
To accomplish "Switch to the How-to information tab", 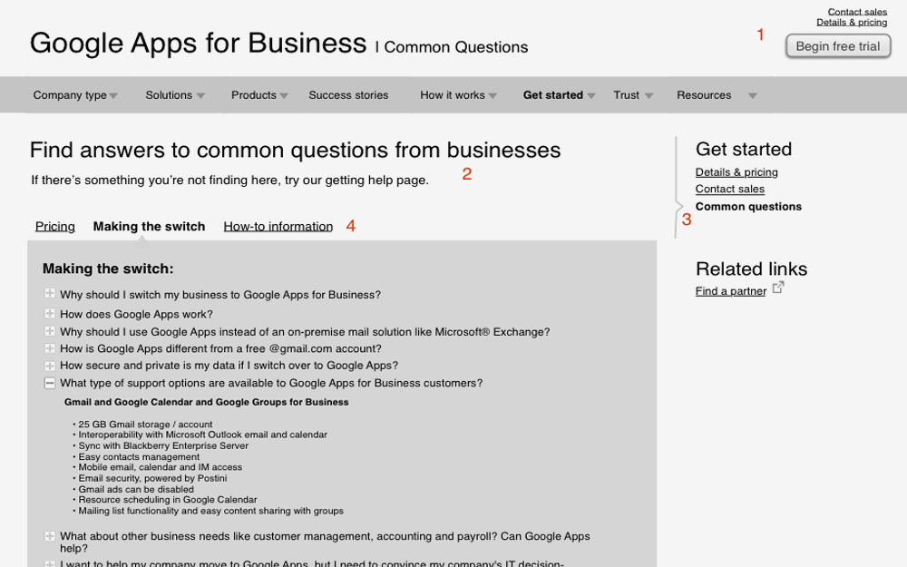I will (x=278, y=226).
